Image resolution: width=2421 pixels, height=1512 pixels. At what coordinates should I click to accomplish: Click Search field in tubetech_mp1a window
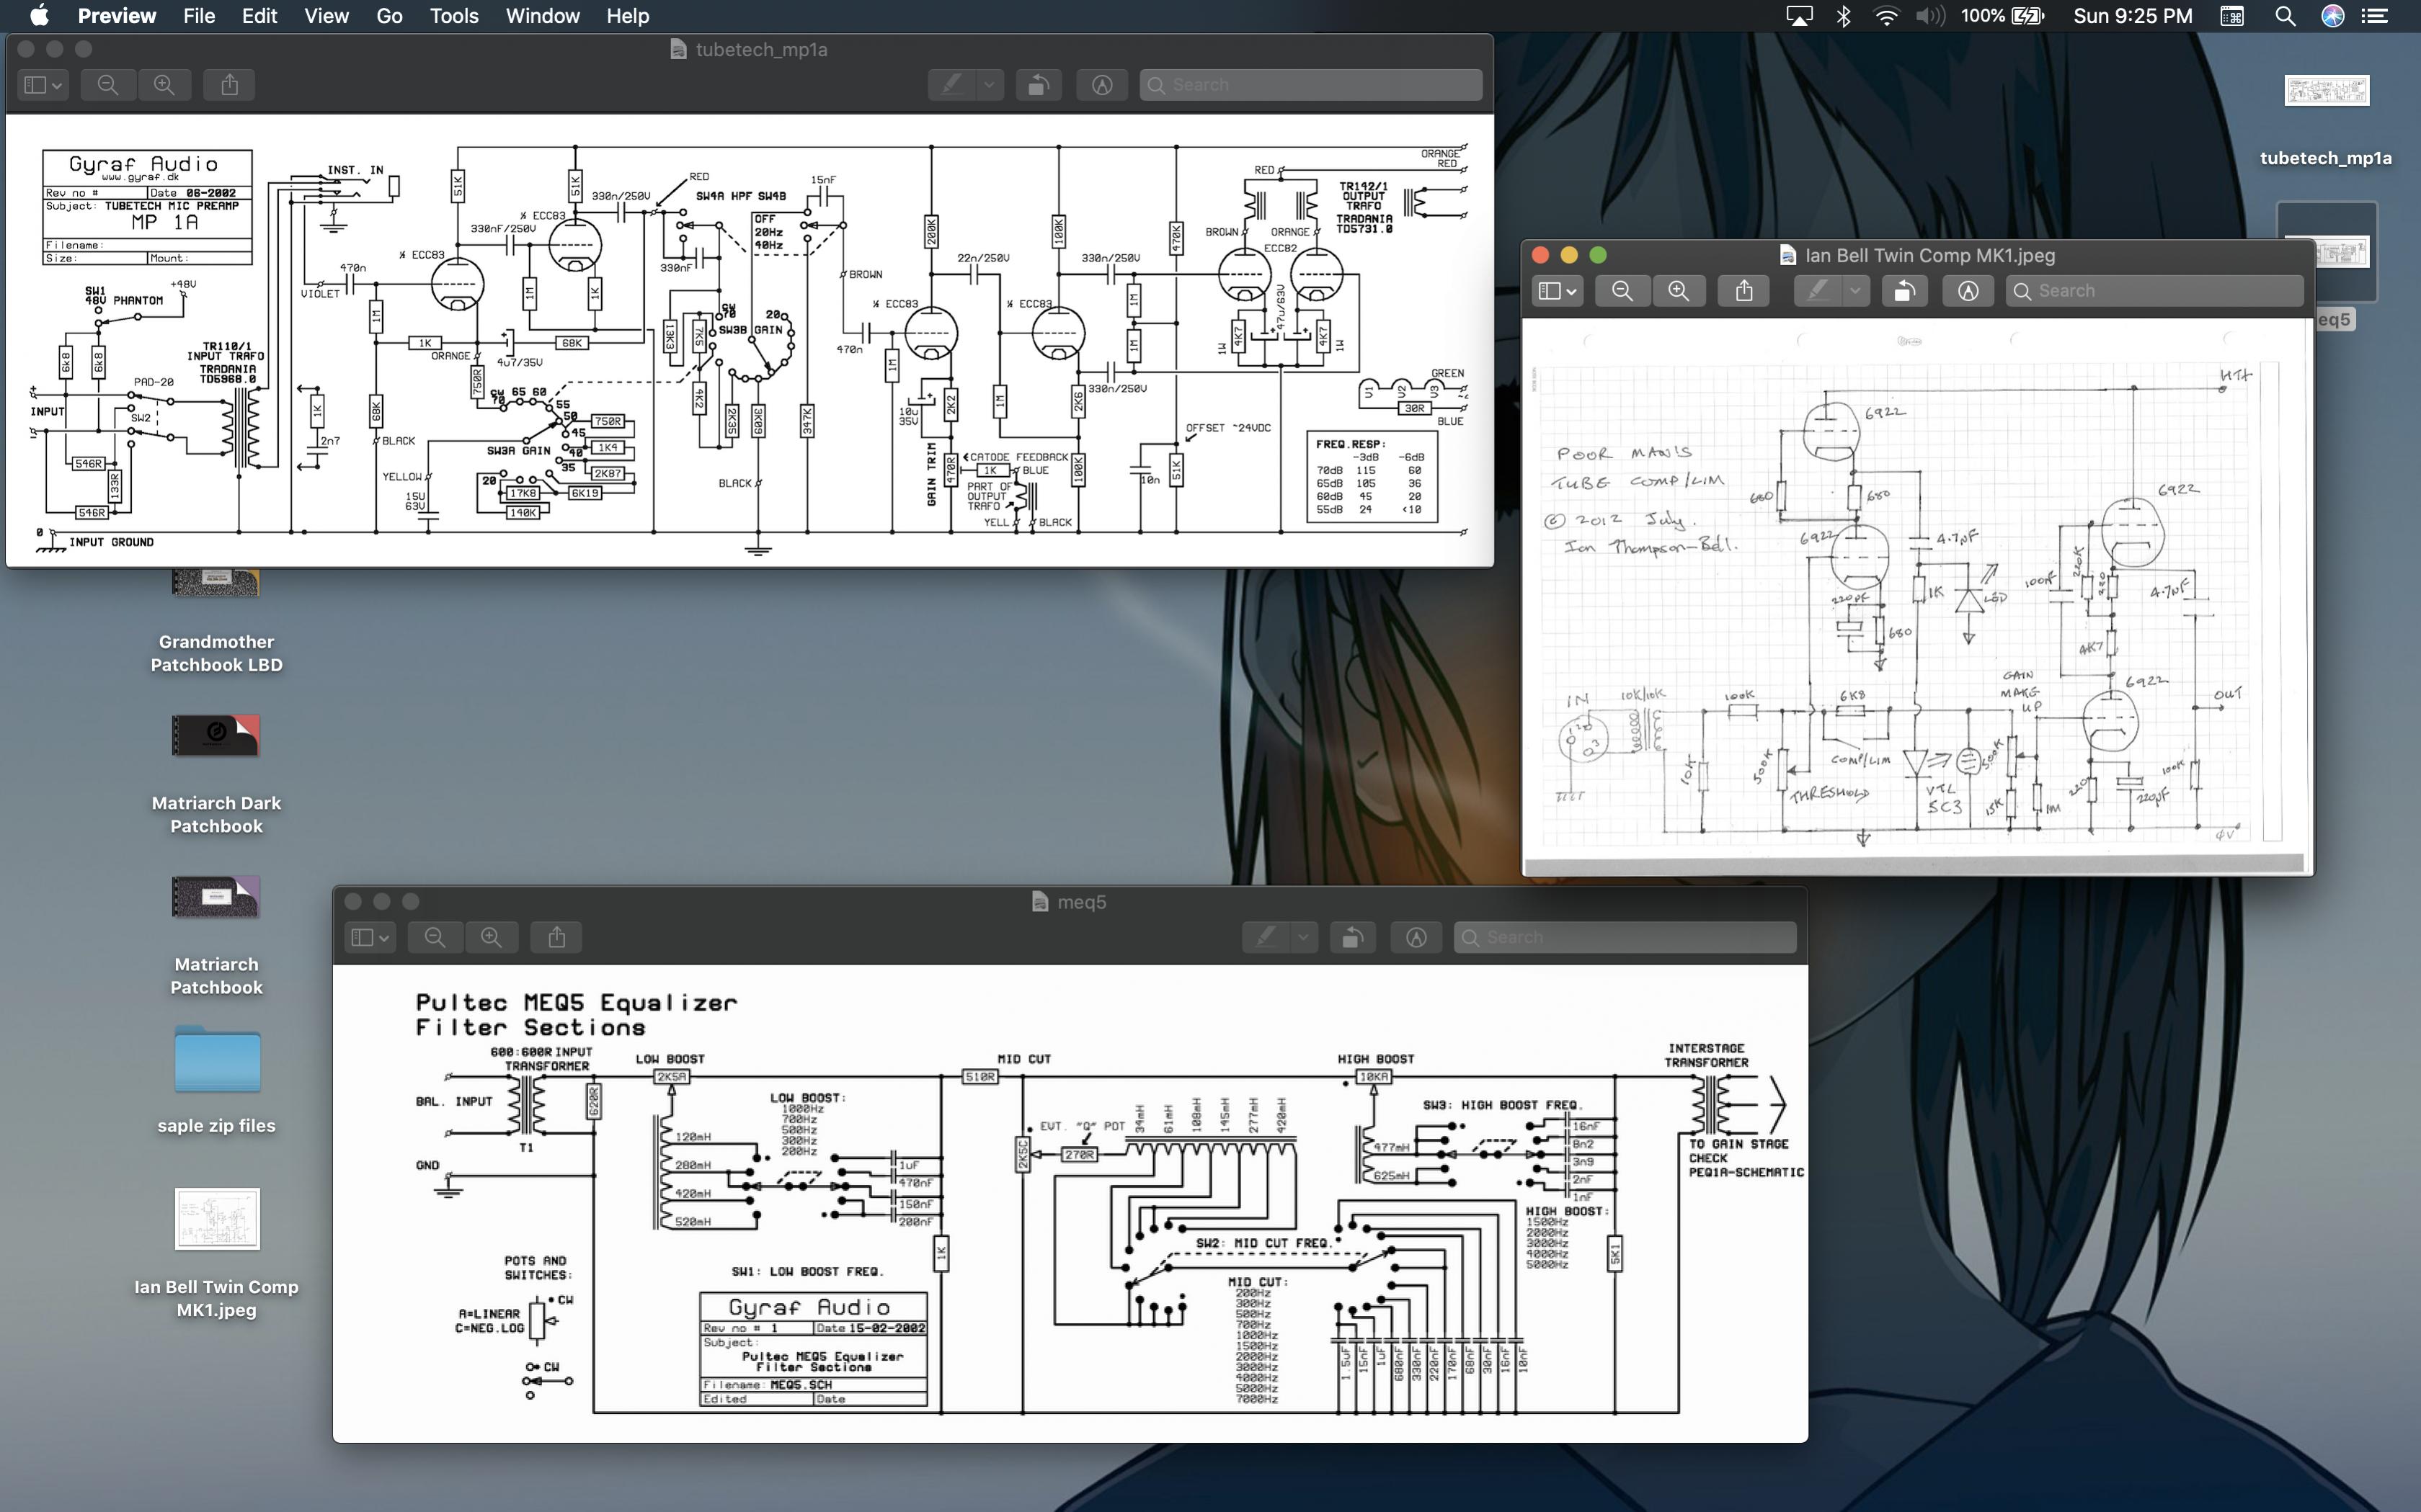1310,85
